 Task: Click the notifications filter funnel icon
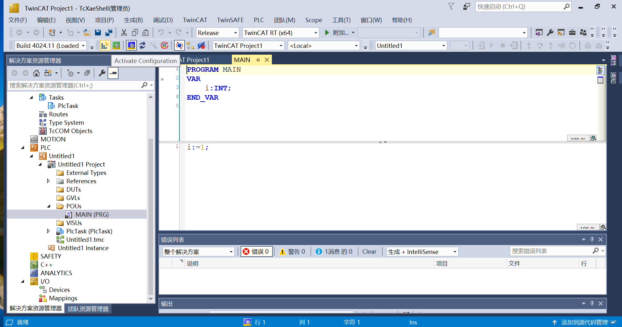[x=451, y=6]
